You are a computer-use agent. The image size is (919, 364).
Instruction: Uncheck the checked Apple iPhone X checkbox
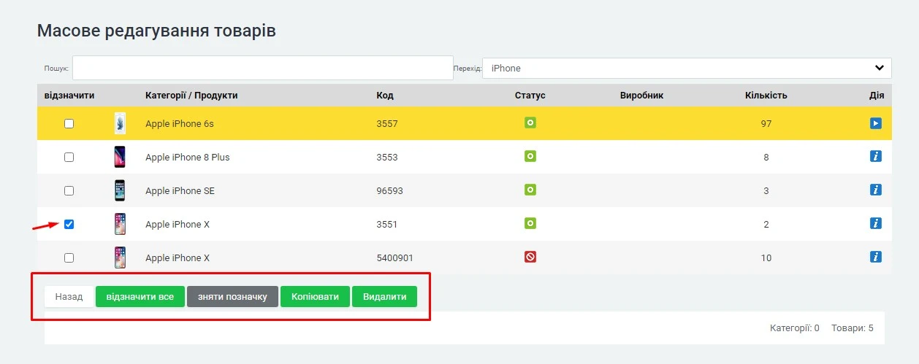tap(69, 225)
